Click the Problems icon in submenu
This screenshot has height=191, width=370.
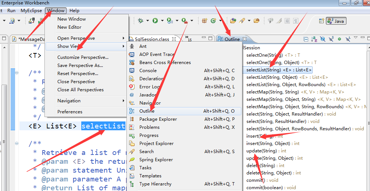pyautogui.click(x=132, y=127)
